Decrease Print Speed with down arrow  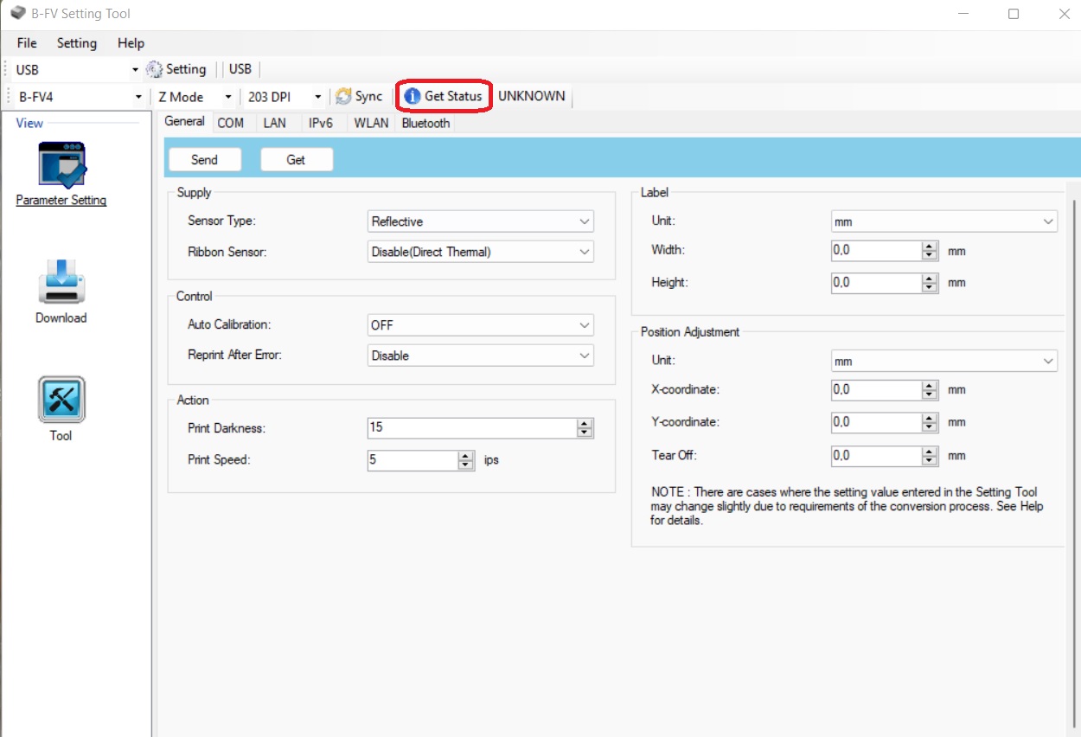click(466, 465)
